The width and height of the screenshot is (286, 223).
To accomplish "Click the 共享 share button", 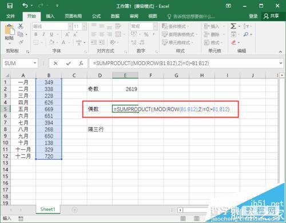I will point(271,16).
